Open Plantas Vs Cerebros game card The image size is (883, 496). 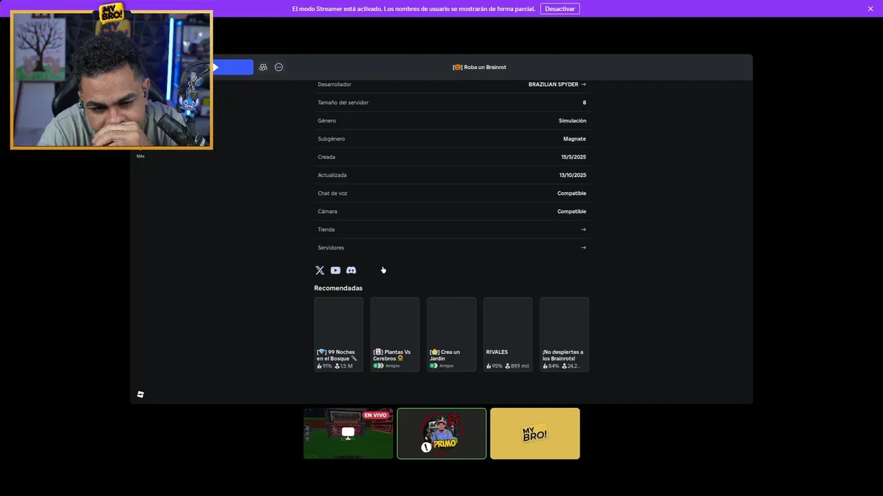pyautogui.click(x=395, y=334)
